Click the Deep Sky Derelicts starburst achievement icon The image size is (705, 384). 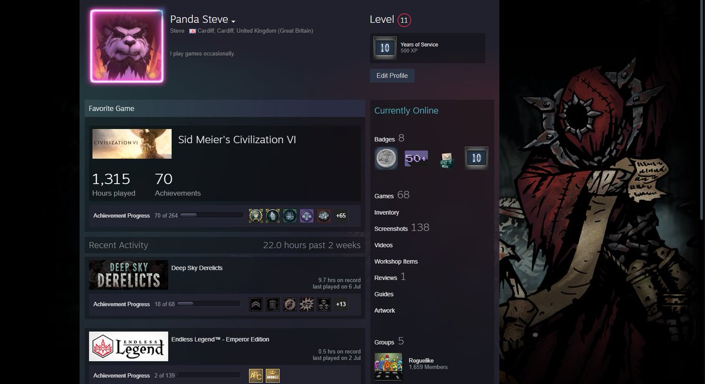307,304
